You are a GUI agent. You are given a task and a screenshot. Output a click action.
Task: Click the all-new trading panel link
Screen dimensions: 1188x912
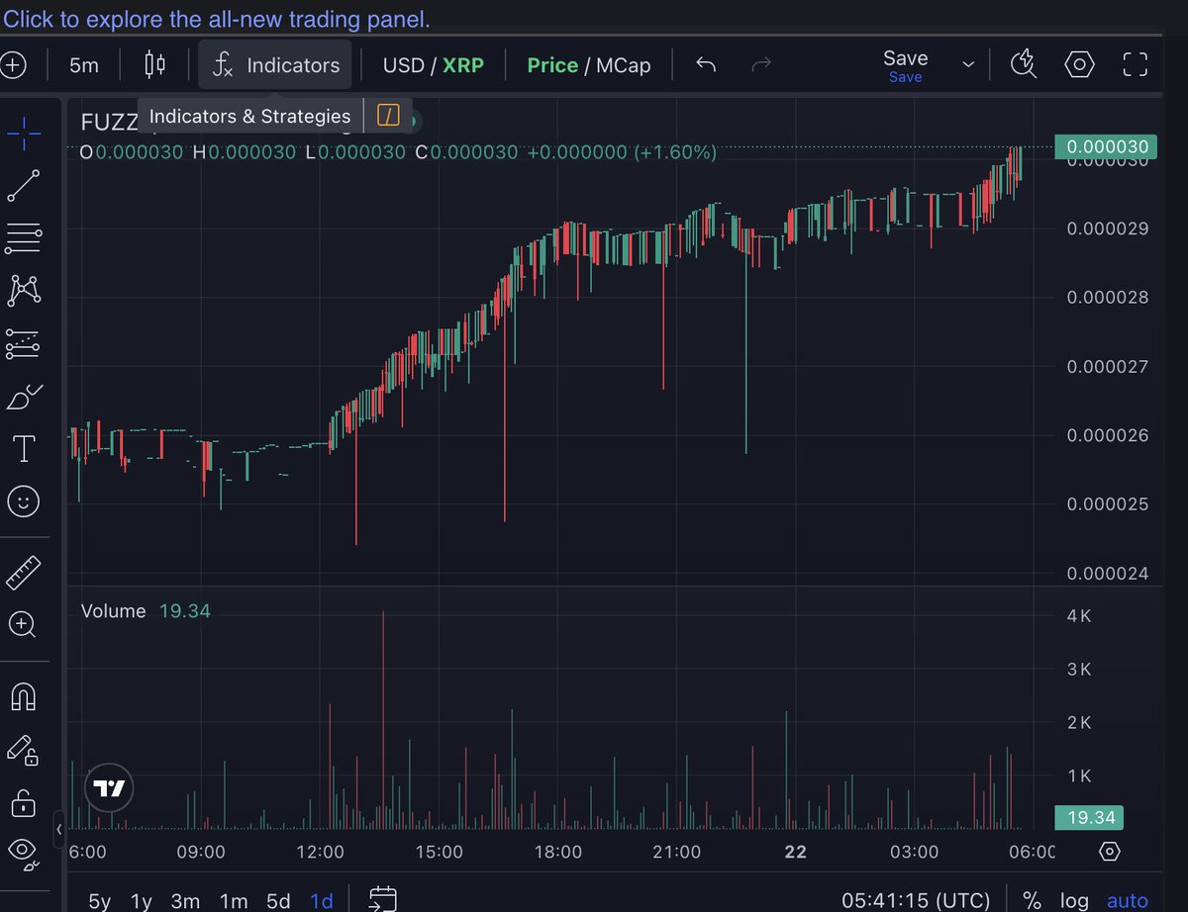pyautogui.click(x=217, y=19)
